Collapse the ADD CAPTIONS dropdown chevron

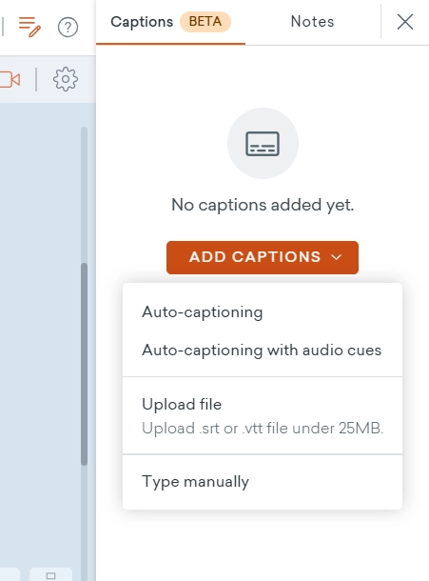(x=336, y=257)
